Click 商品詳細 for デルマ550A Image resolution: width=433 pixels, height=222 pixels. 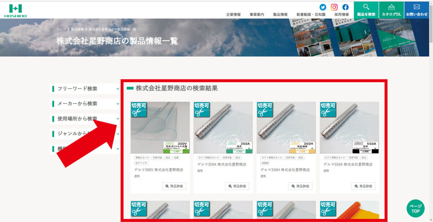pyautogui.click(x=363, y=186)
